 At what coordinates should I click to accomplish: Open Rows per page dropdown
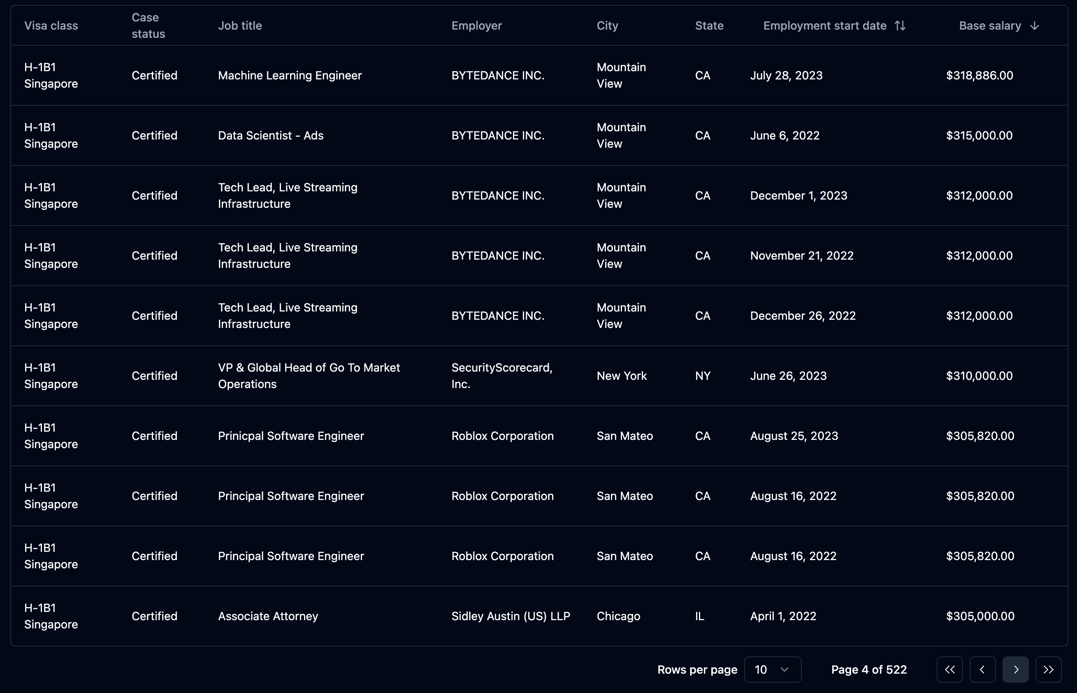pyautogui.click(x=773, y=670)
